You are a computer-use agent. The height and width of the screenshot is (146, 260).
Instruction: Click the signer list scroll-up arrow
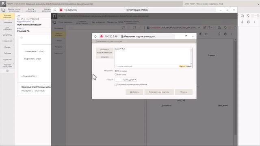(x=191, y=49)
